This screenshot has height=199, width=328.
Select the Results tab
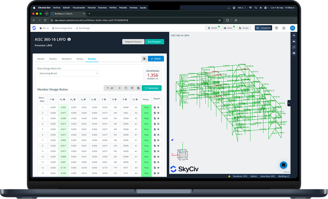92,59
